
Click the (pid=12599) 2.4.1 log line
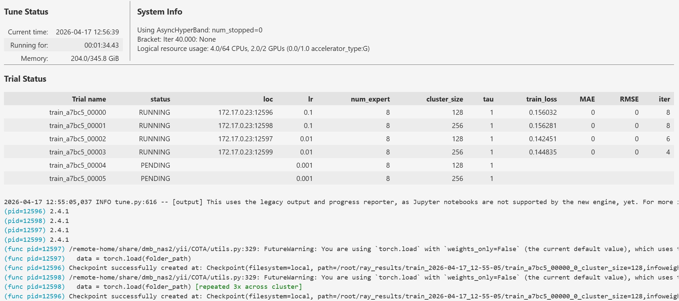36,240
